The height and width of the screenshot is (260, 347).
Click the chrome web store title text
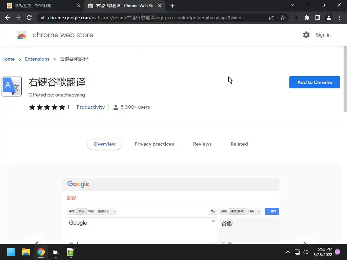(x=63, y=35)
